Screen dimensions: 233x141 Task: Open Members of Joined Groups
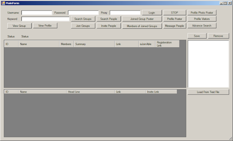(142, 26)
